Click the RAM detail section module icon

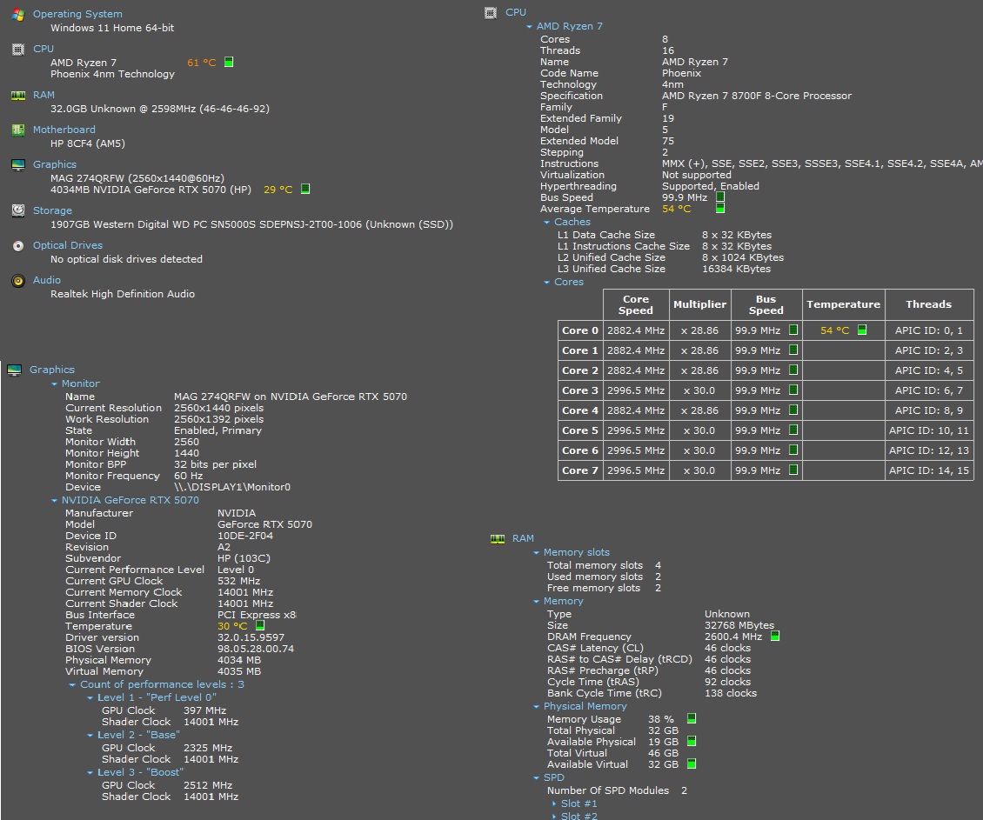point(497,539)
